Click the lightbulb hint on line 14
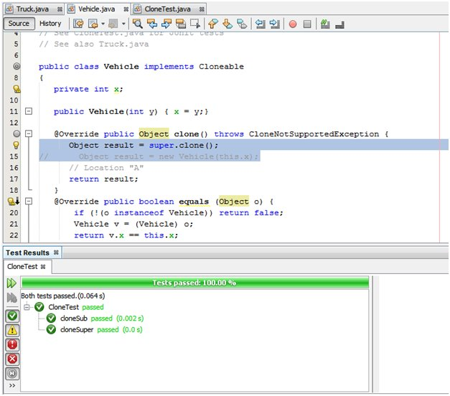 17,145
